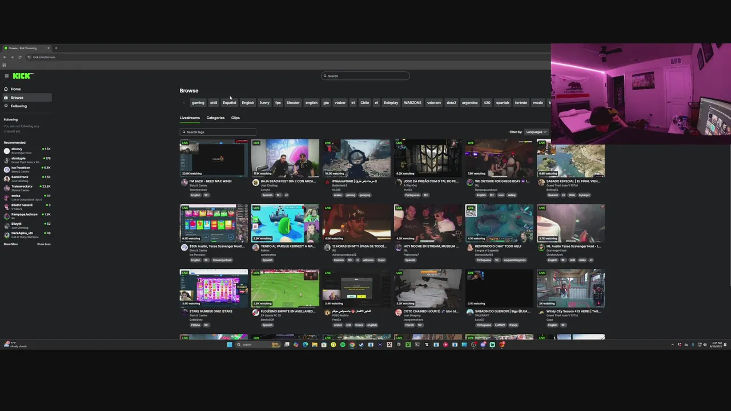The width and height of the screenshot is (731, 411).
Task: Switch to the Clips tab
Action: [x=235, y=118]
